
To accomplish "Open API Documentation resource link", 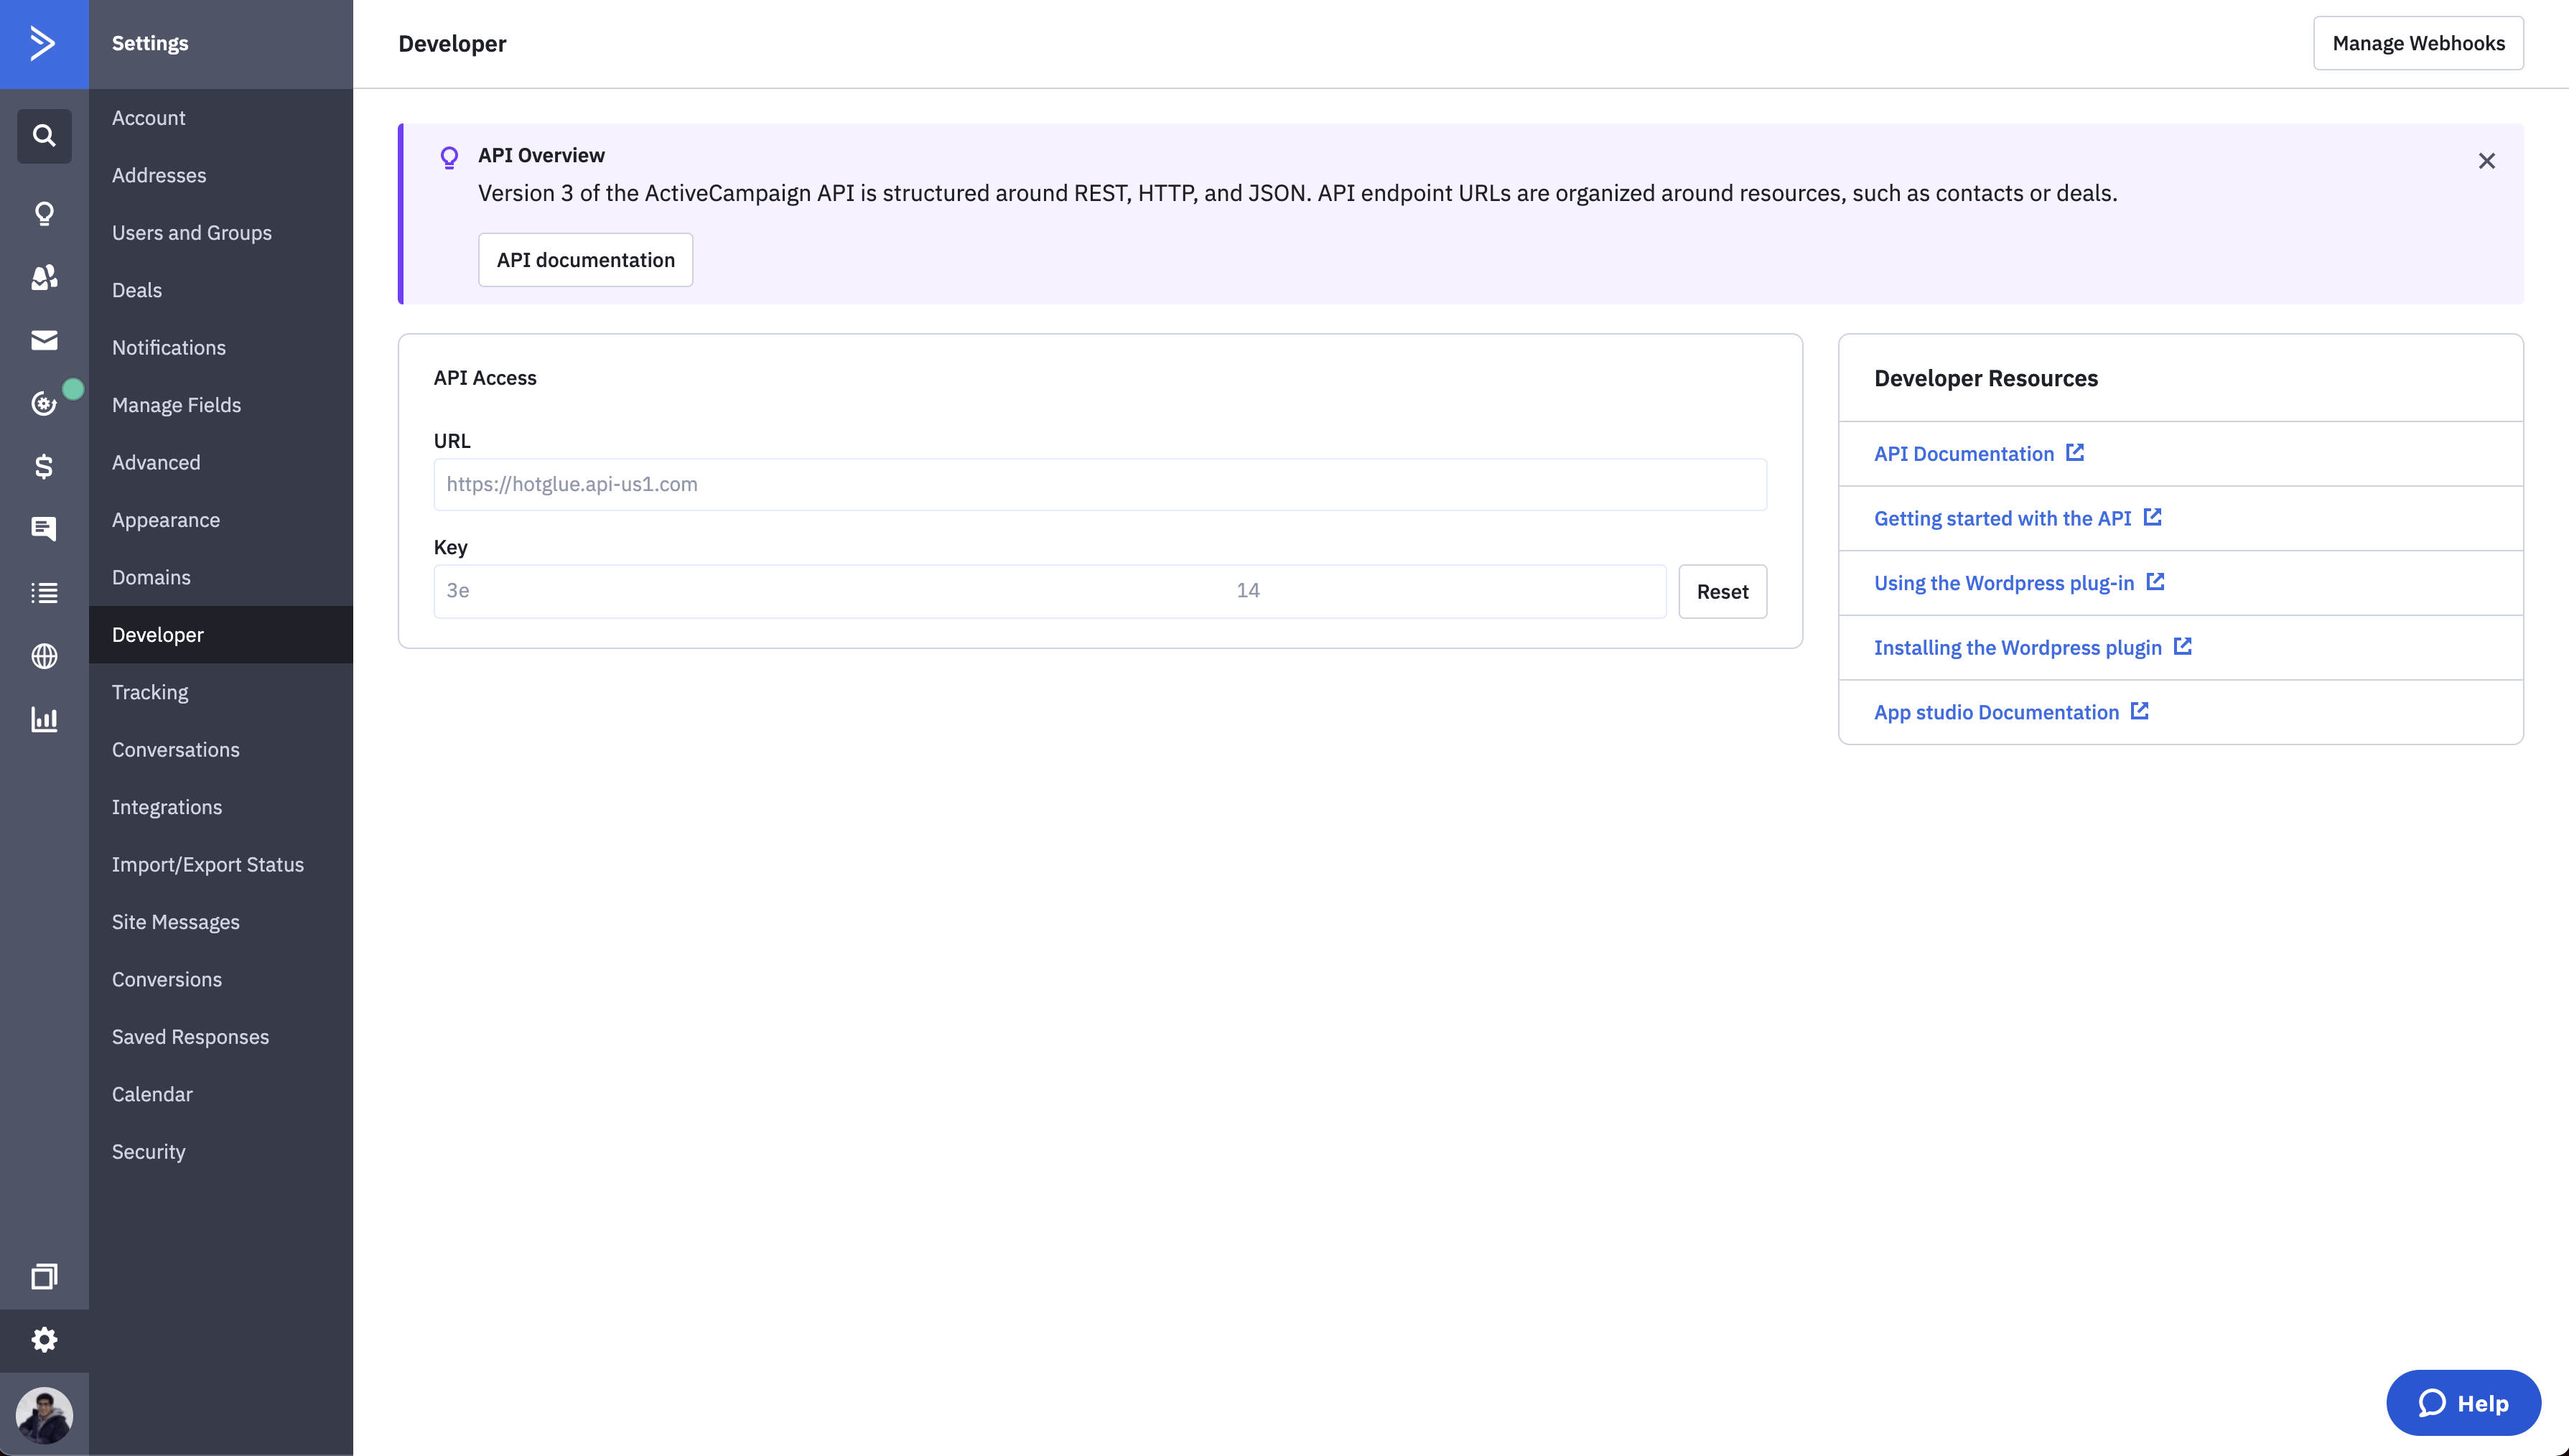I will tap(1963, 454).
